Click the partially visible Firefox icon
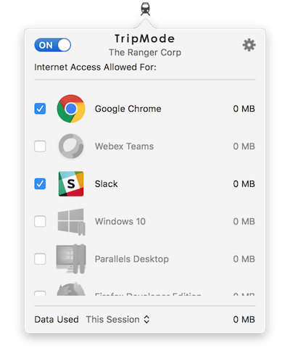This screenshot has height=361, width=290. 71,289
